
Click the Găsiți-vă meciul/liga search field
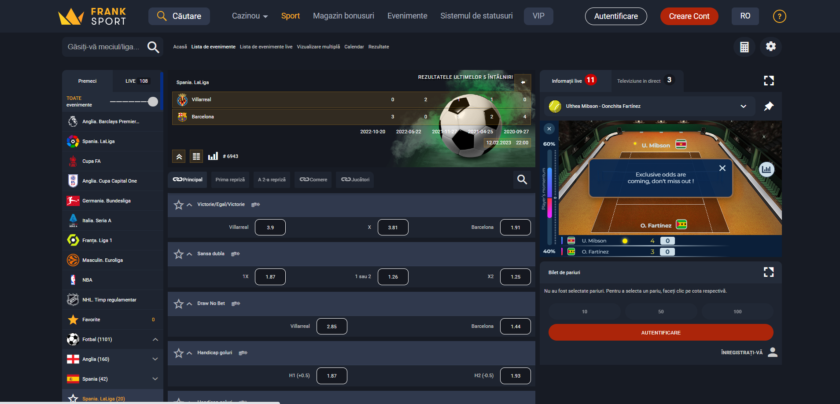tap(104, 47)
